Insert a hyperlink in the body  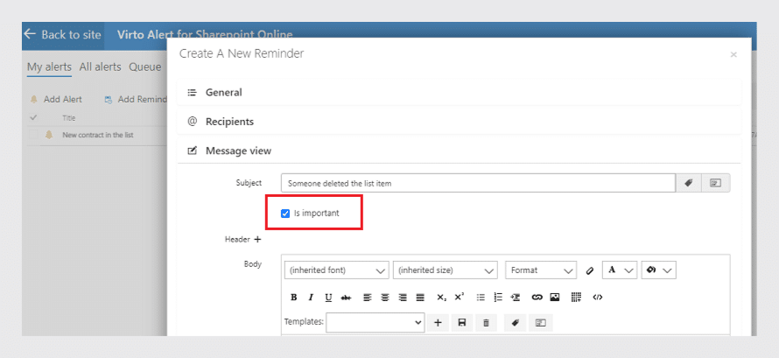537,298
